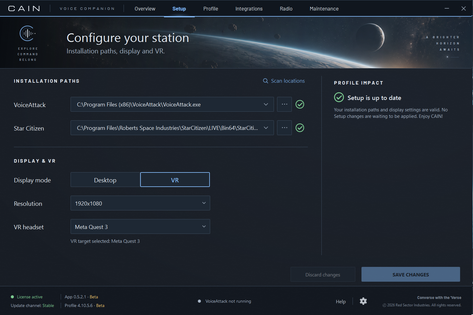473x315 pixels.
Task: Click the Setup is up to date checkmark
Action: click(x=339, y=97)
